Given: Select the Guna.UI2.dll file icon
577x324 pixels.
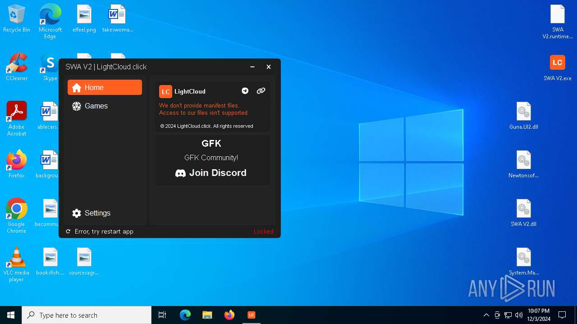Looking at the screenshot, I should tap(524, 116).
